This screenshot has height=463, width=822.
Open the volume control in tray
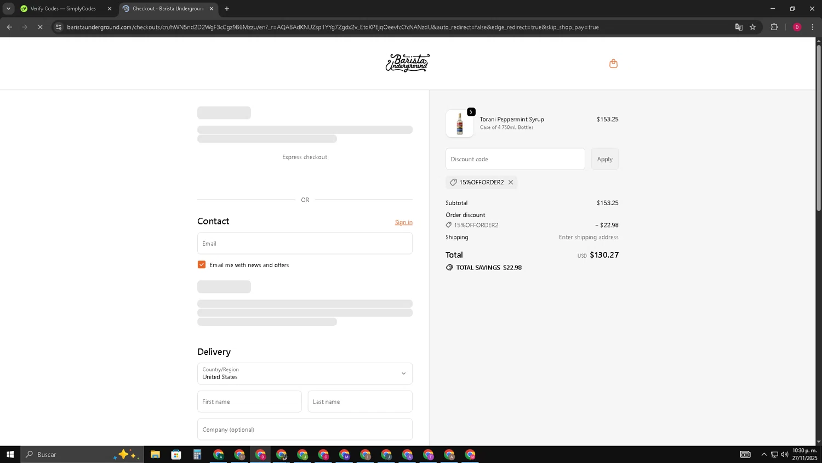(x=785, y=454)
